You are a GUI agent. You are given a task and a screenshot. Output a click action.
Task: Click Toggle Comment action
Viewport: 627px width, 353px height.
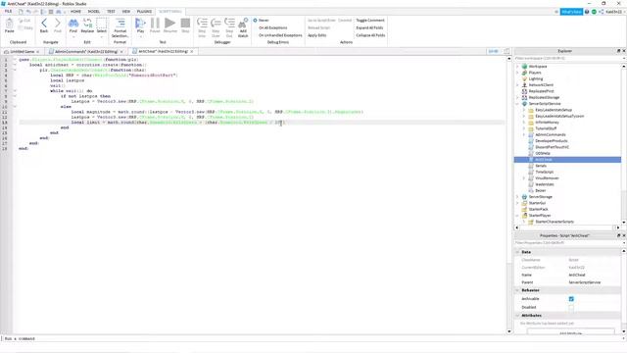coord(370,20)
